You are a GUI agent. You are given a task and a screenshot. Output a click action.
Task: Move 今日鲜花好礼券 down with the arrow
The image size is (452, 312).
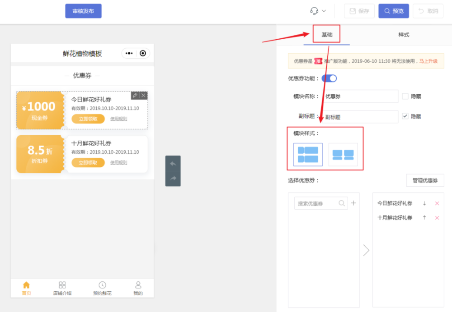click(x=424, y=203)
